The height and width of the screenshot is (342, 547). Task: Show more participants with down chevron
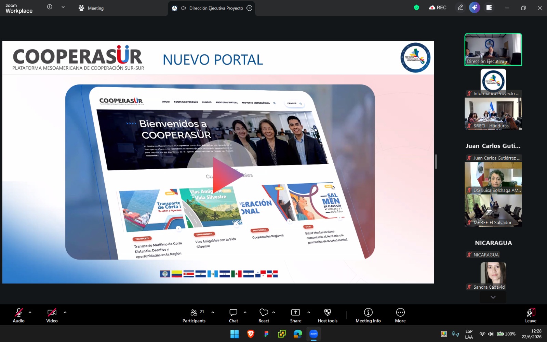(493, 297)
